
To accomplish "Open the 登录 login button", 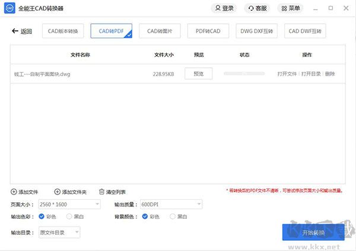I will click(x=224, y=8).
